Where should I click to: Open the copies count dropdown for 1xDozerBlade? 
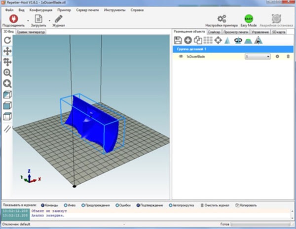tap(258, 57)
